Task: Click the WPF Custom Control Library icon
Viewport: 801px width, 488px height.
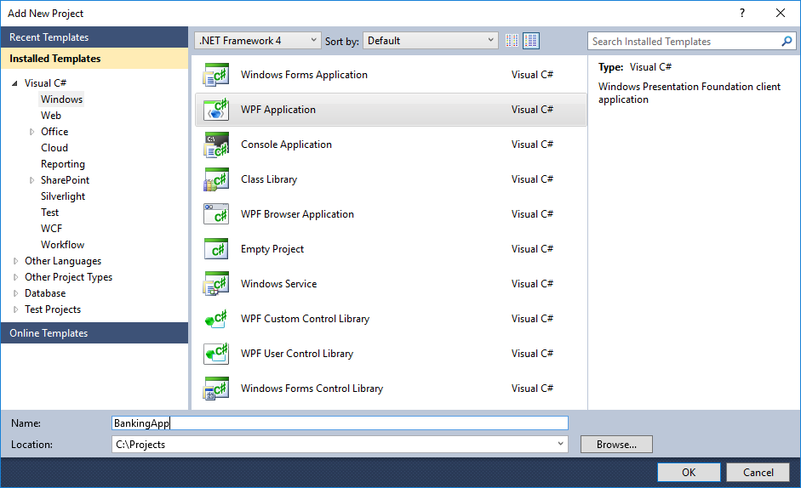Action: 216,319
